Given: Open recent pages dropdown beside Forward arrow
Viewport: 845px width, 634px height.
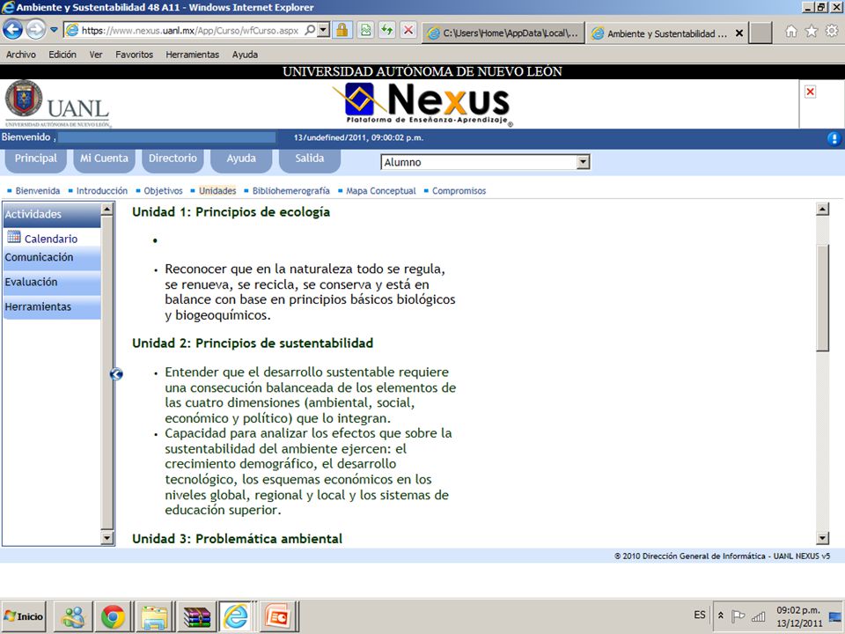Looking at the screenshot, I should 54,30.
